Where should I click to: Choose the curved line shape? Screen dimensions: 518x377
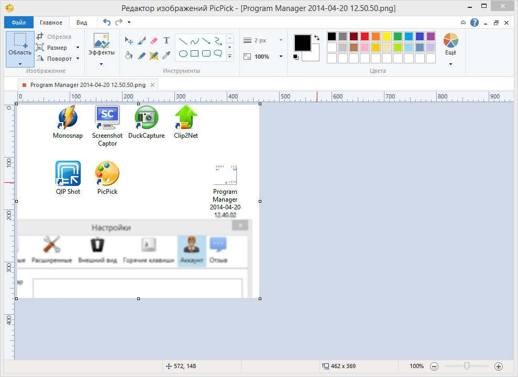tap(195, 41)
